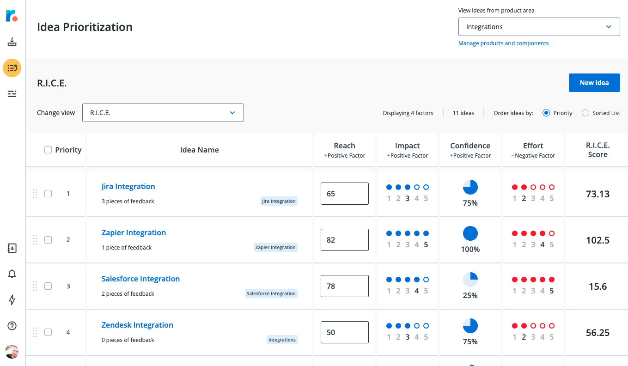Set Jira Integration impact to 4
The height and width of the screenshot is (366, 628).
coord(416,187)
